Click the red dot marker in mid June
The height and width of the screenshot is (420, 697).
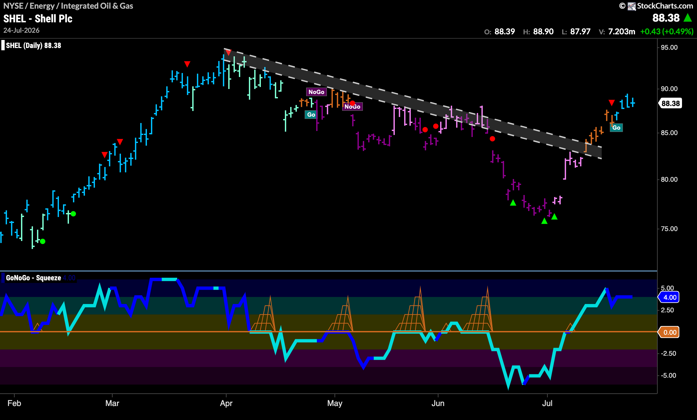click(492, 139)
